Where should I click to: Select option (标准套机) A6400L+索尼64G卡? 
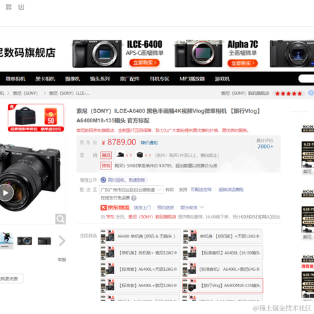click(222, 270)
